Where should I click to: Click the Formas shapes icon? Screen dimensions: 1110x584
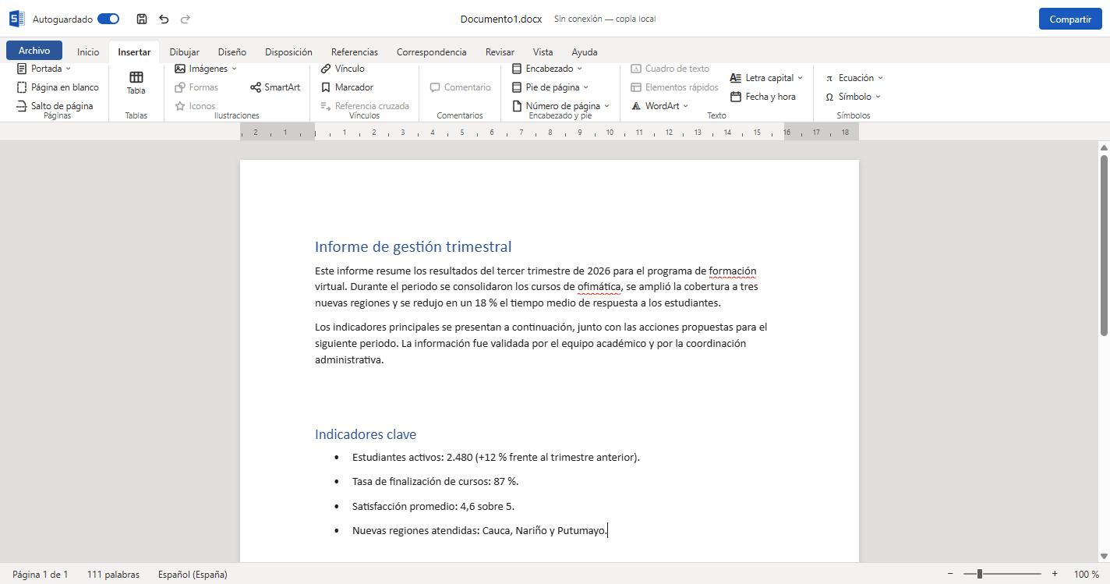click(180, 87)
